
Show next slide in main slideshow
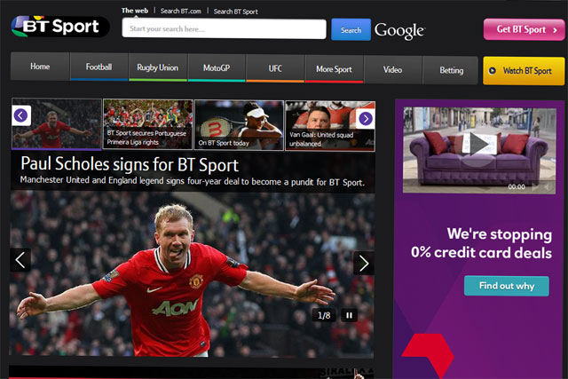click(x=364, y=263)
